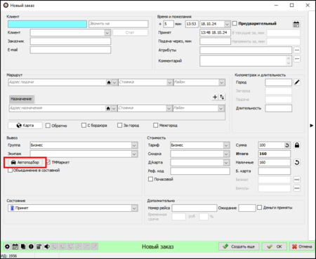
Task: Click the Заказчик input field
Action: (x=70, y=41)
